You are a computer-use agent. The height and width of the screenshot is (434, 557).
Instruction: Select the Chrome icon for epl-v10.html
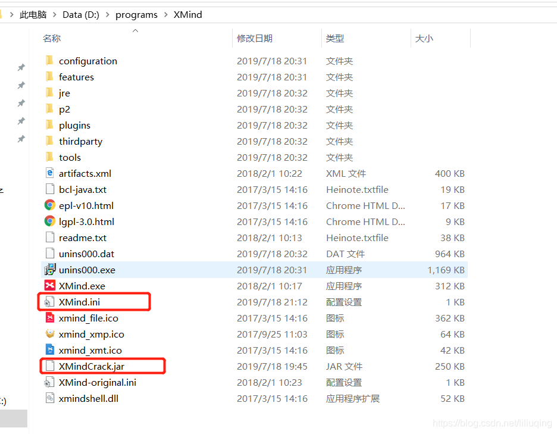pyautogui.click(x=50, y=205)
